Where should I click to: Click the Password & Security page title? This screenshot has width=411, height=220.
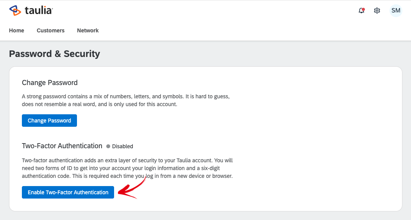click(54, 54)
